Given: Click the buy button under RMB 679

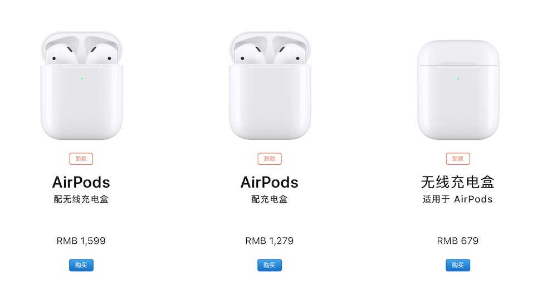Looking at the screenshot, I should tap(458, 265).
